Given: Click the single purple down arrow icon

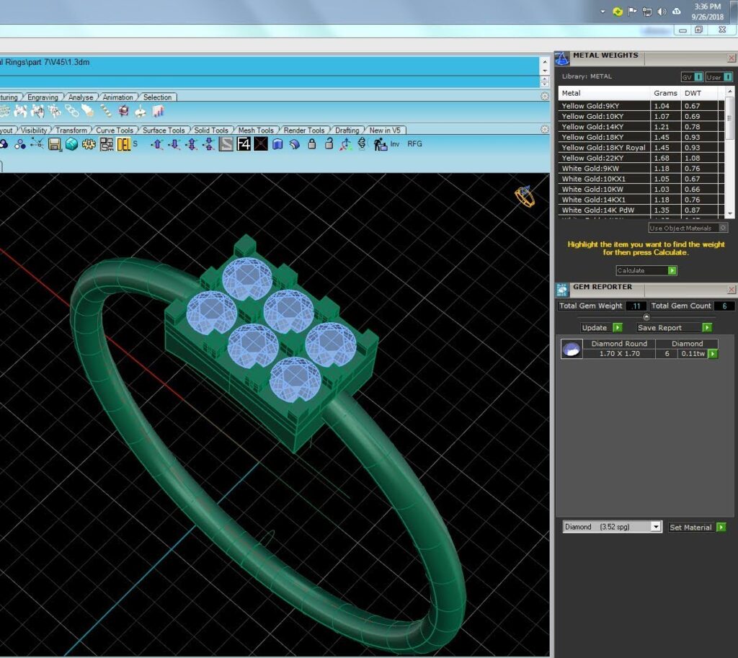Looking at the screenshot, I should coord(174,144).
